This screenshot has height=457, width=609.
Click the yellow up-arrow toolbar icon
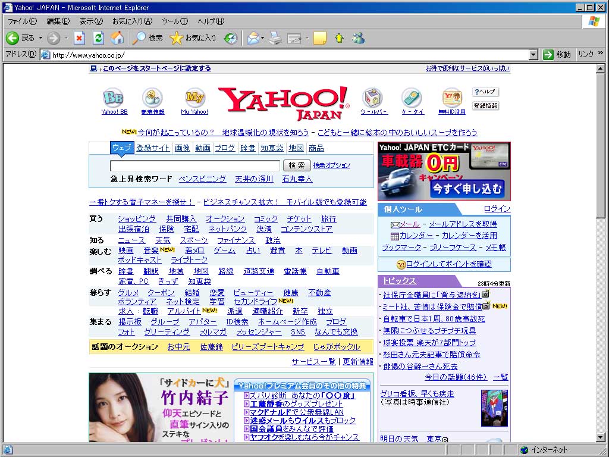point(340,38)
